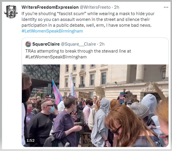The width and height of the screenshot is (172, 151).
Task: Click the trans pride flag in video
Action: click(x=57, y=92)
